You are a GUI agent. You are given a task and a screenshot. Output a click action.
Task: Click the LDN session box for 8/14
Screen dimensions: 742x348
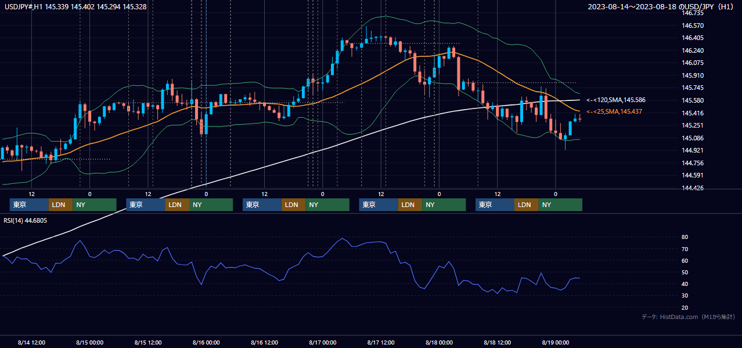[60, 205]
